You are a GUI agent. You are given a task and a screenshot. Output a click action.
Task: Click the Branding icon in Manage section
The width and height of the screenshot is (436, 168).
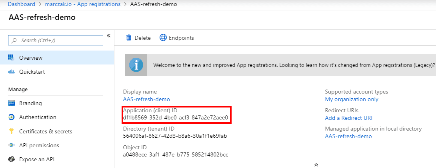(x=11, y=104)
